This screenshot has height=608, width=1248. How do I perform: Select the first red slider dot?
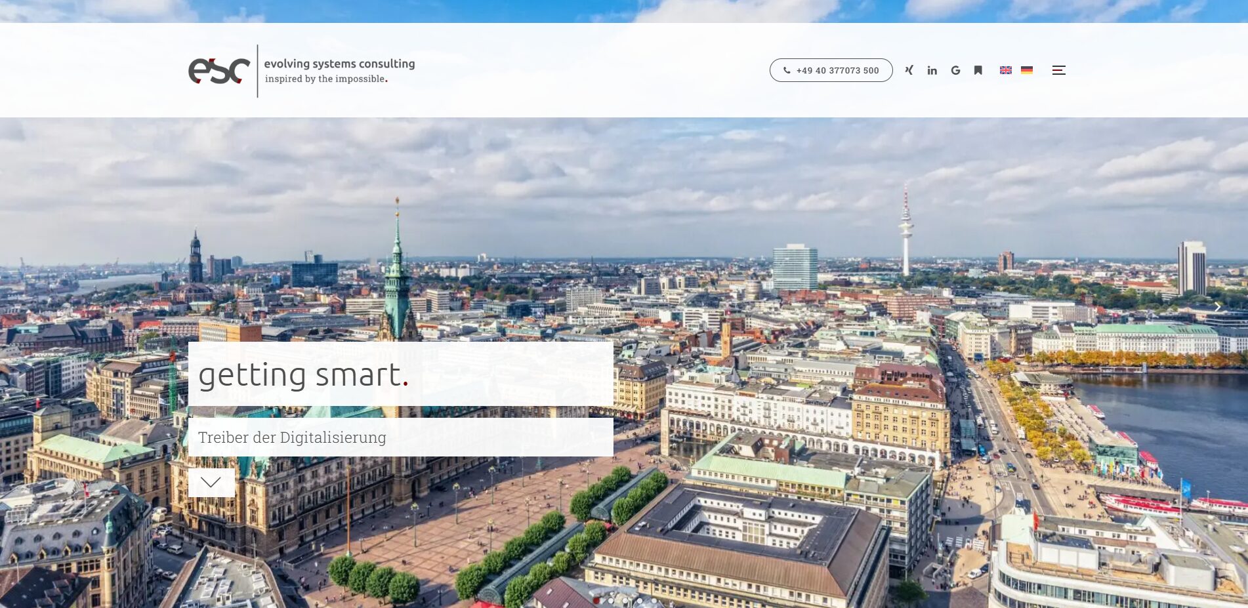coord(596,600)
